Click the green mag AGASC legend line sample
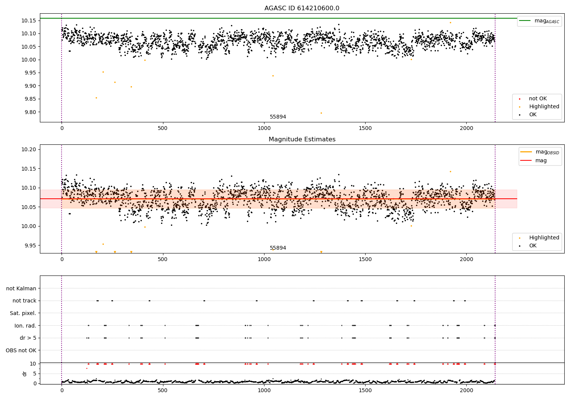 (525, 21)
